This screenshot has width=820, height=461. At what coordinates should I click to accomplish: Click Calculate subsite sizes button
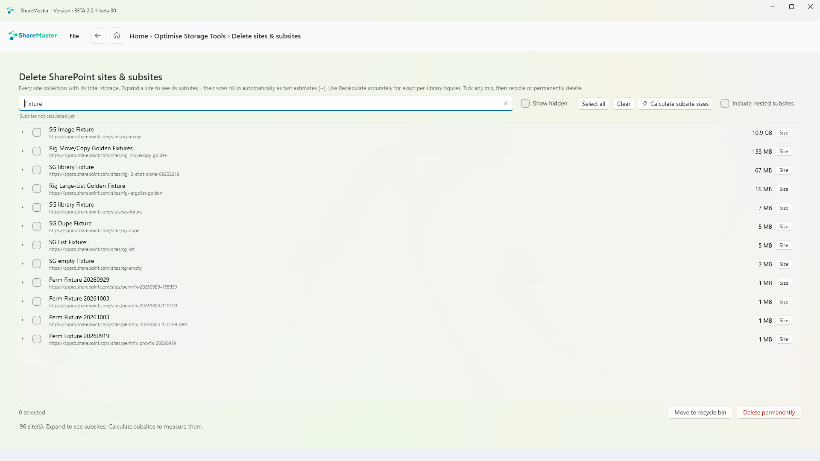point(675,104)
